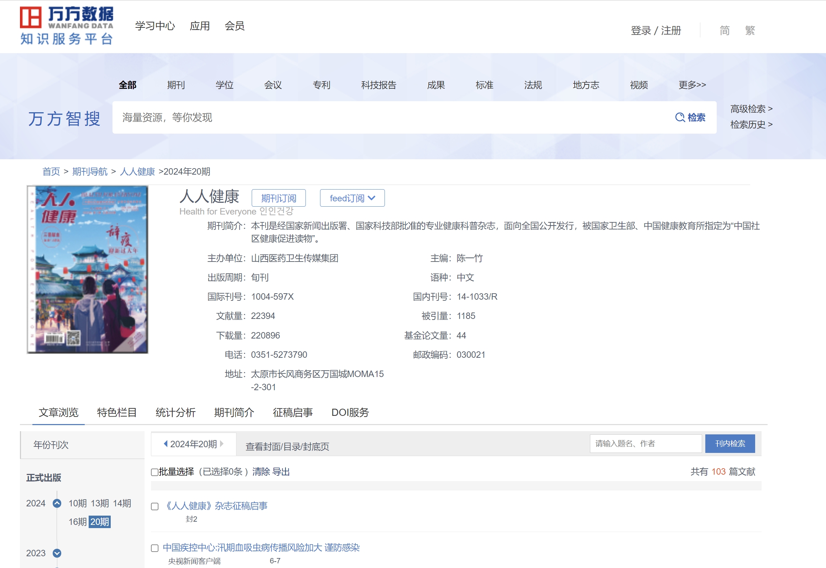Switch to 特色栏目 tab
The height and width of the screenshot is (568, 826).
117,412
